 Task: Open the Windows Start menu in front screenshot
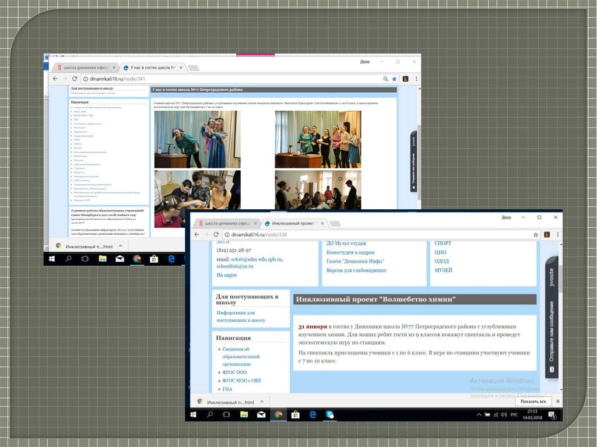tap(192, 414)
